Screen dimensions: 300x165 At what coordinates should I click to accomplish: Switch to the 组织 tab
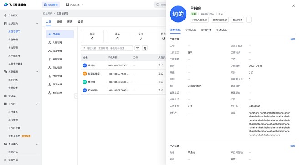point(59,22)
